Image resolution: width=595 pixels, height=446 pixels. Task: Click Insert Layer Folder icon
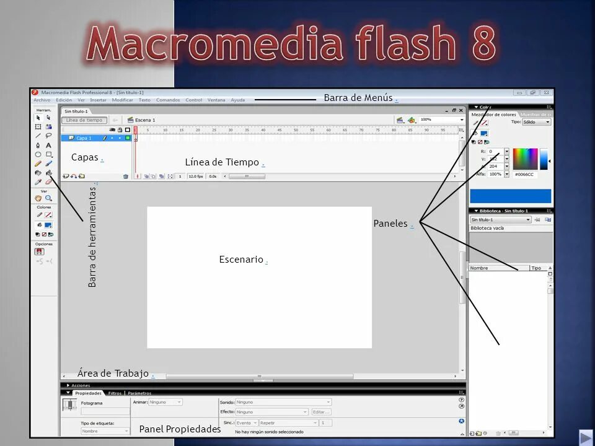tap(82, 176)
